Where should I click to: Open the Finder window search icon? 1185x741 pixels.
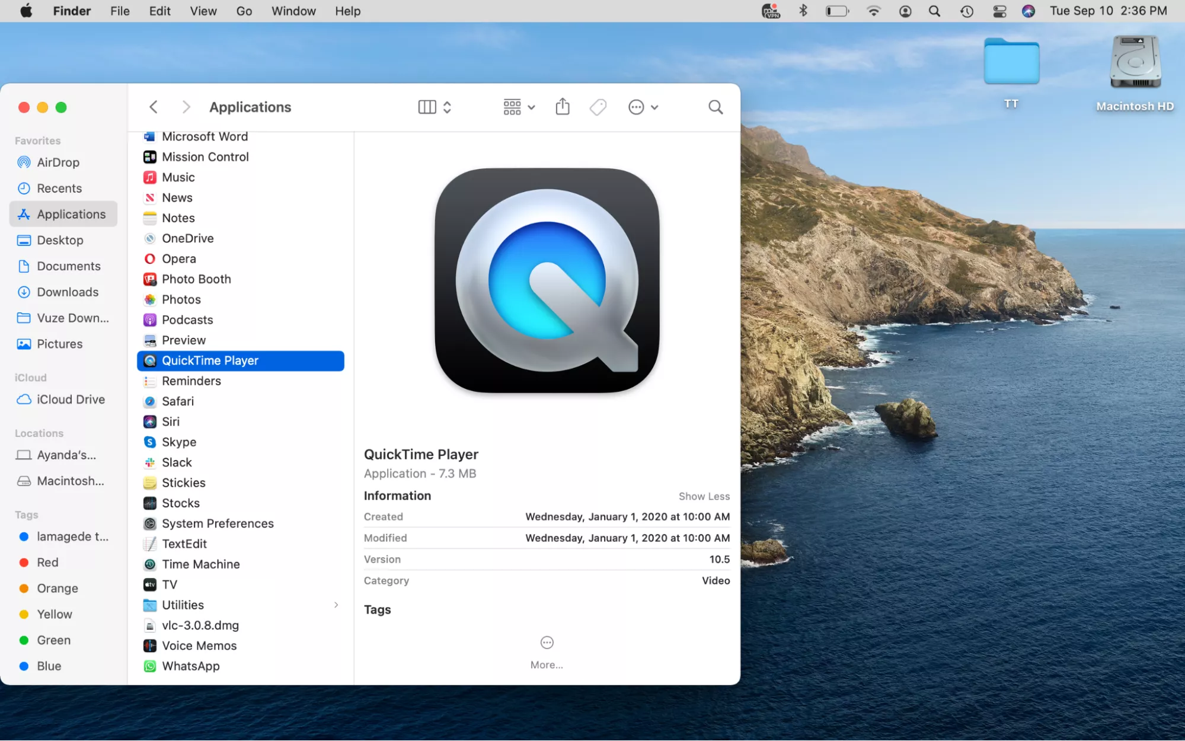tap(716, 107)
